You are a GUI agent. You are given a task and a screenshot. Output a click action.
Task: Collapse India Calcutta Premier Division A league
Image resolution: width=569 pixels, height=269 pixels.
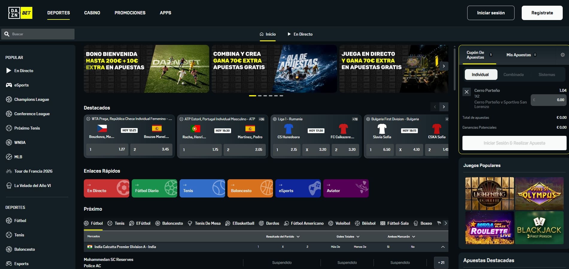[x=443, y=247]
